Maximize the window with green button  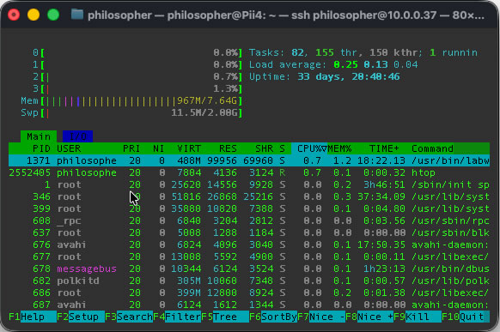(x=53, y=15)
